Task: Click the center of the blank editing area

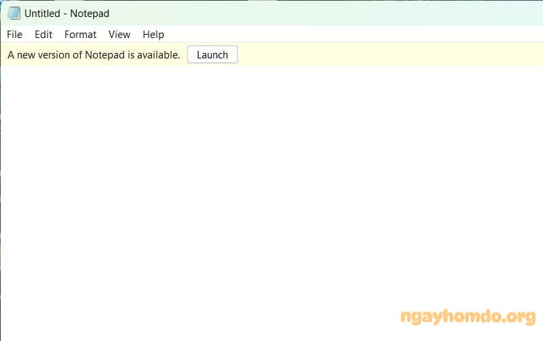Action: coord(271,204)
